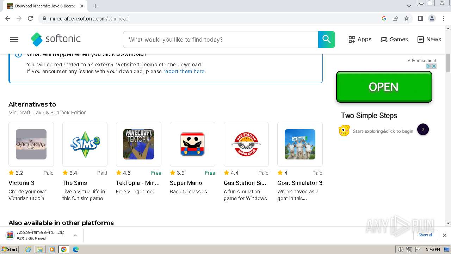Image resolution: width=451 pixels, height=254 pixels.
Task: Click the 'Goat Simulator 3' title link
Action: 300,183
